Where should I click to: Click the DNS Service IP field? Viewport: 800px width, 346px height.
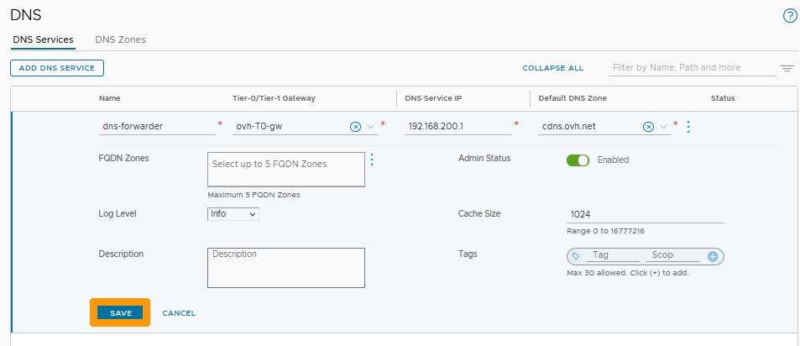[x=458, y=126]
